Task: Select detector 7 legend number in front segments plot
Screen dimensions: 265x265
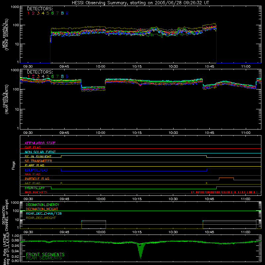Action: pyautogui.click(x=57, y=13)
